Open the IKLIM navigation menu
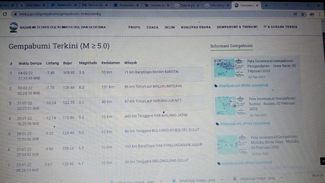 click(x=169, y=27)
